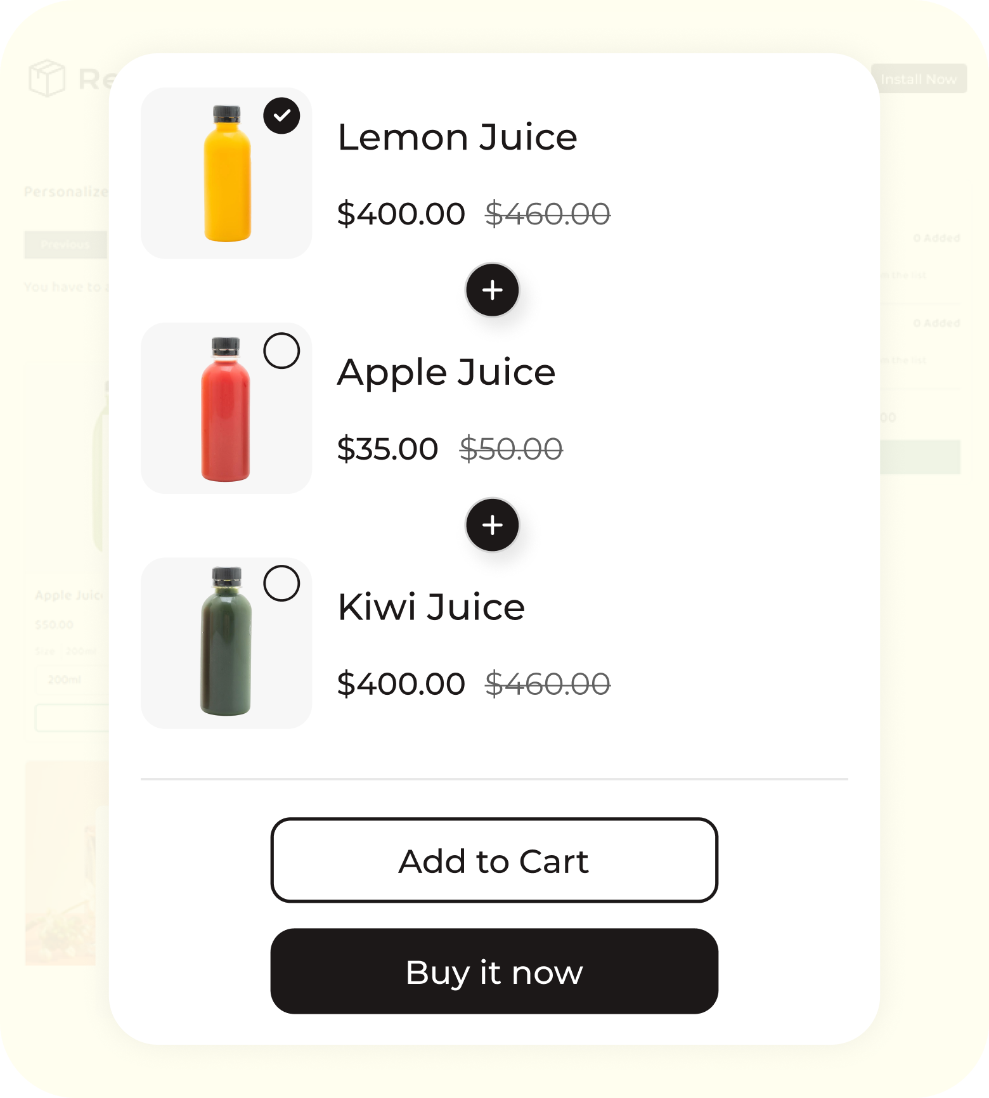Tick the Kiwi Juice selection circle
The image size is (989, 1098).
tap(281, 583)
